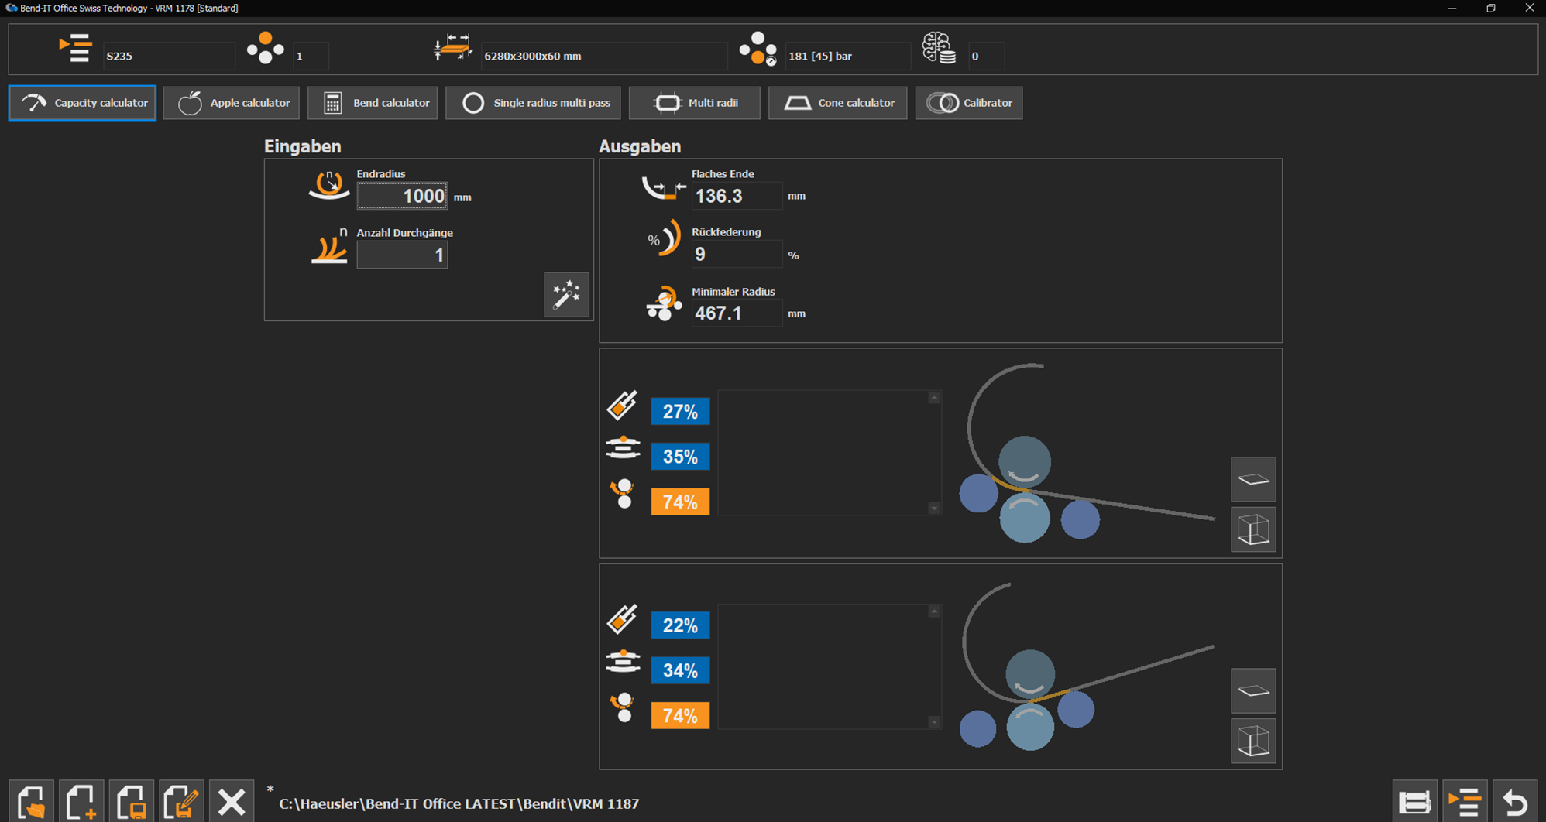Select the Single radius multi pass tab
1546x822 pixels.
click(533, 103)
